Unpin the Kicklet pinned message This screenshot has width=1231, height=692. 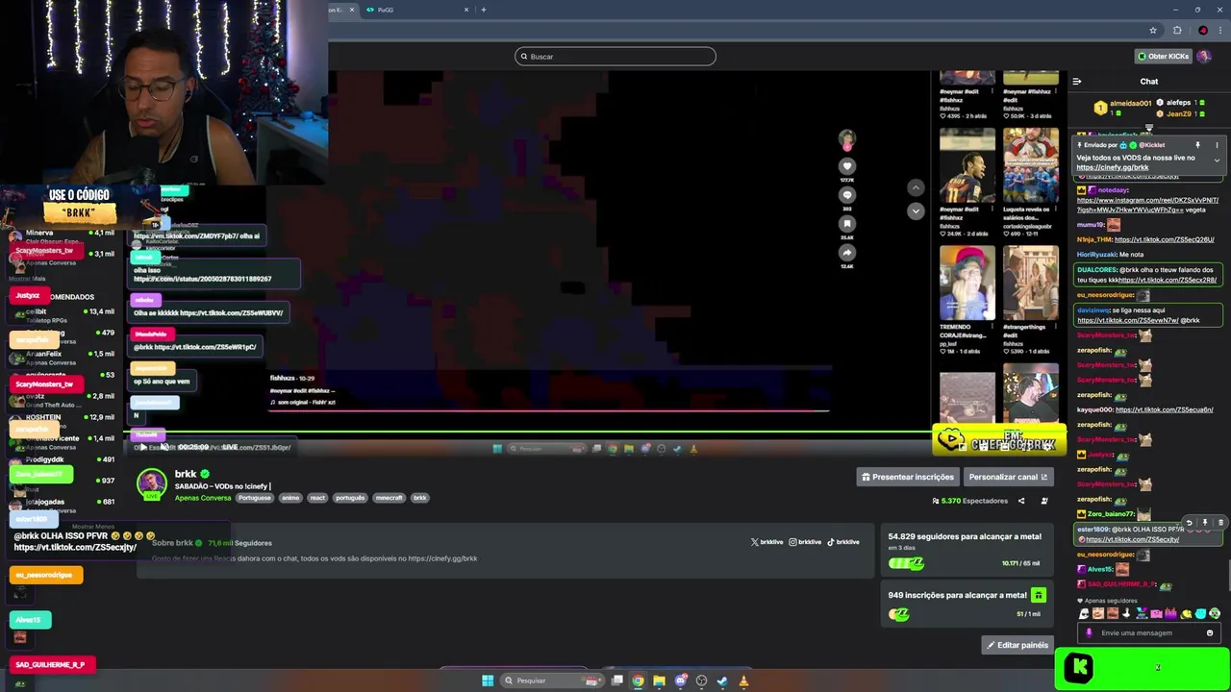click(x=1197, y=145)
